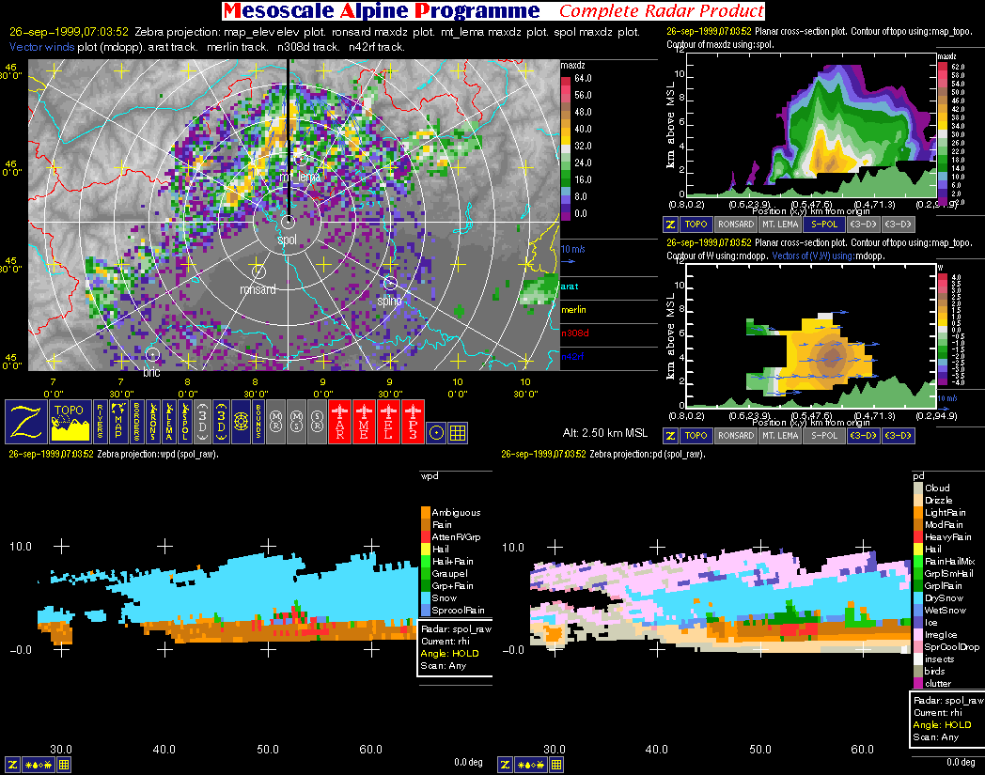The image size is (985, 775).
Task: Click the Hail yellow swatch in wpd legend
Action: [426, 549]
